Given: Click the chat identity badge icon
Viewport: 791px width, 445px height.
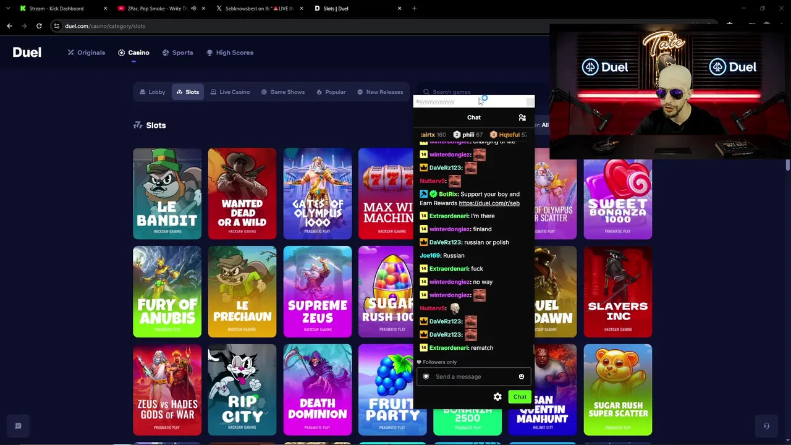Looking at the screenshot, I should (x=426, y=376).
